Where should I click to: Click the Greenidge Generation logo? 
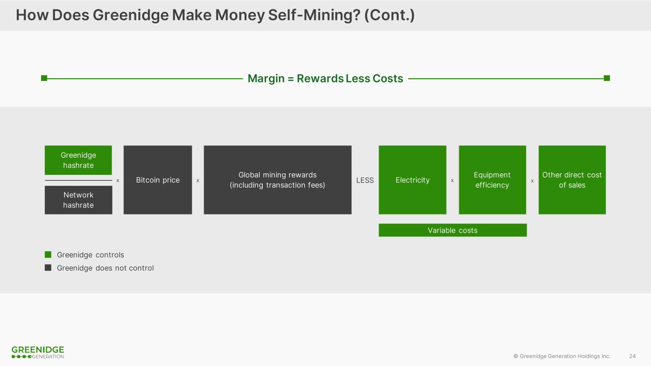pyautogui.click(x=38, y=352)
